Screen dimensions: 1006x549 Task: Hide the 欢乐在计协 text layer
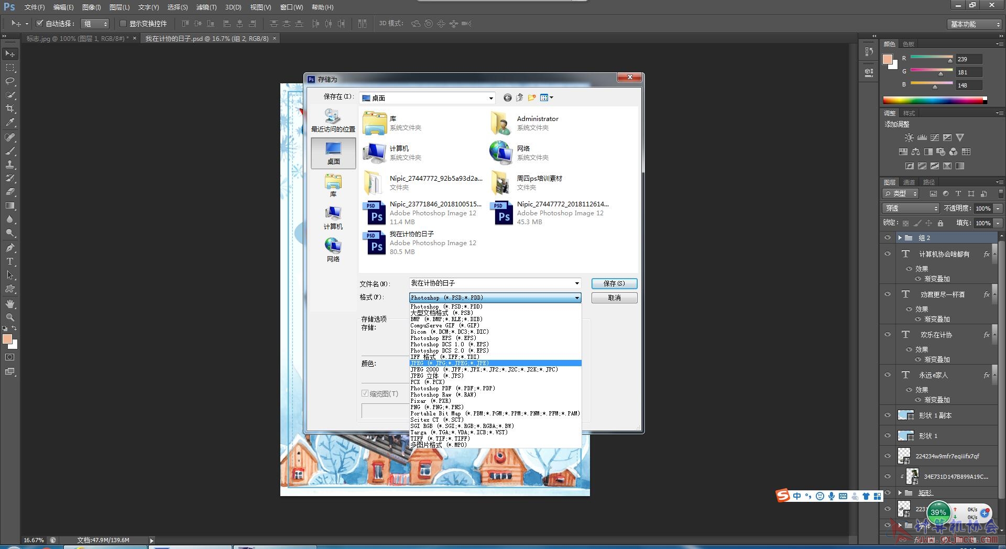(888, 334)
